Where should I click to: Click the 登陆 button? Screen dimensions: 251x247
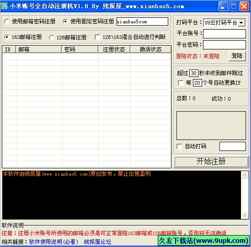pyautogui.click(x=237, y=56)
